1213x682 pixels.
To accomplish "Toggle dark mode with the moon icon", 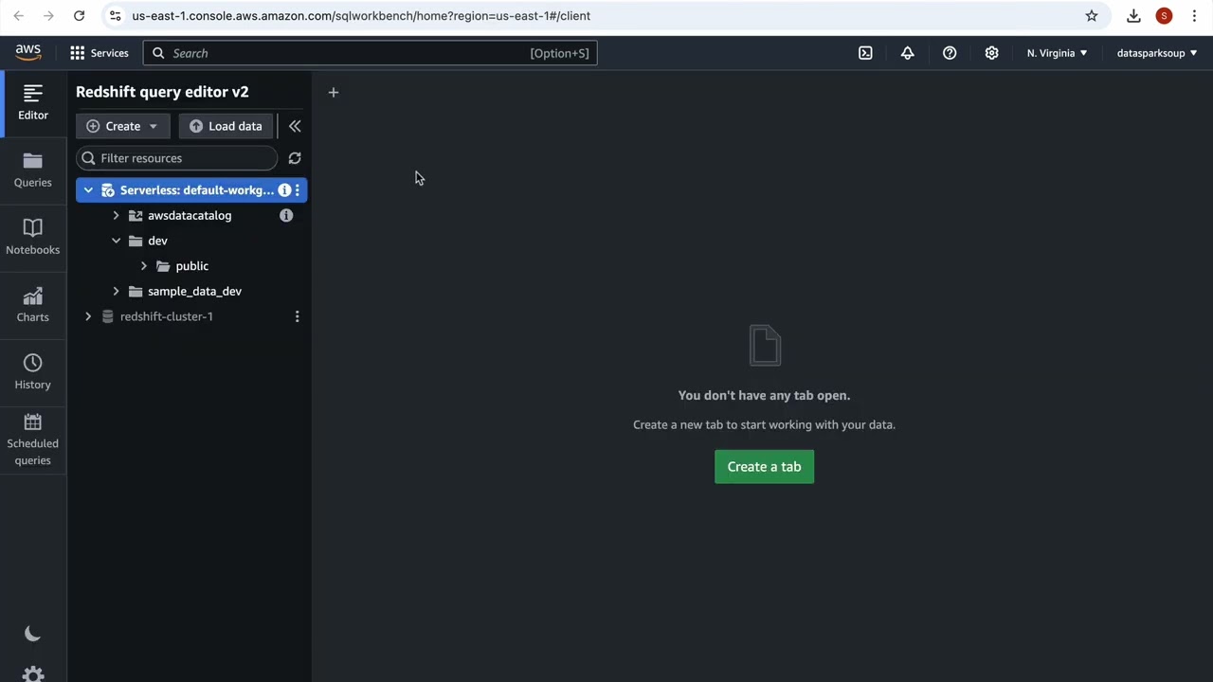I will pyautogui.click(x=32, y=634).
